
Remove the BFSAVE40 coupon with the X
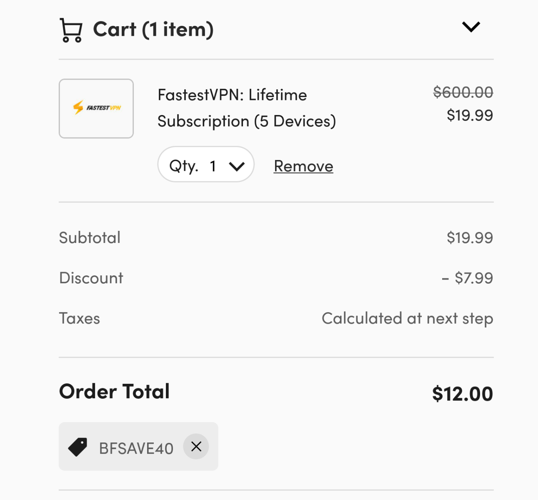(196, 447)
